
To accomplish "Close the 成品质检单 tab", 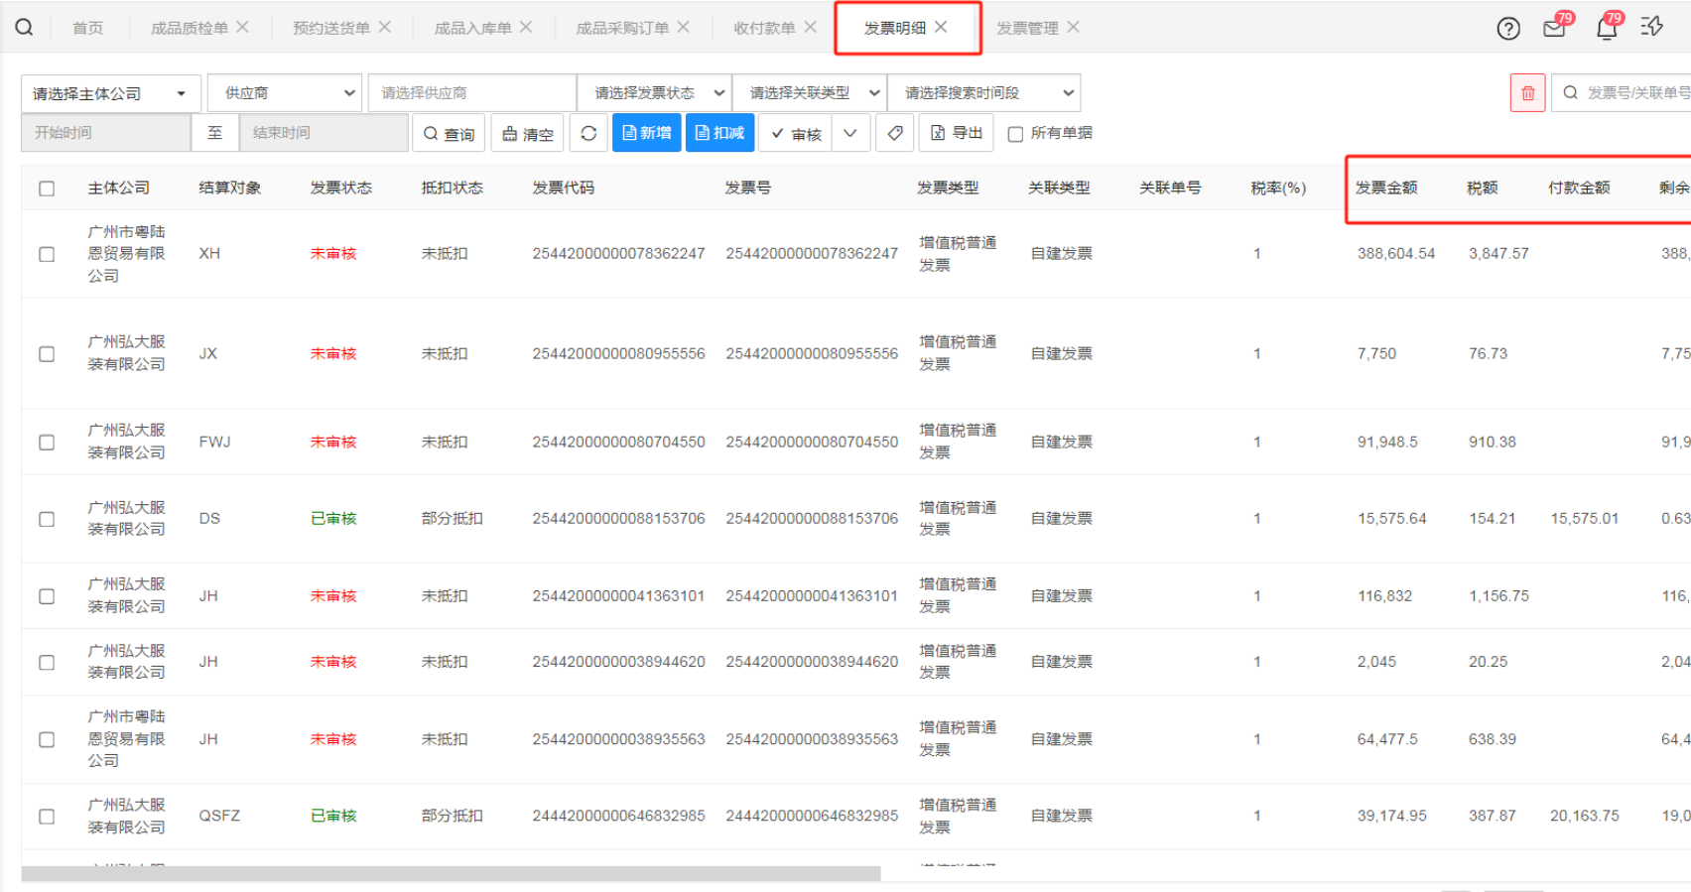I will point(243,28).
